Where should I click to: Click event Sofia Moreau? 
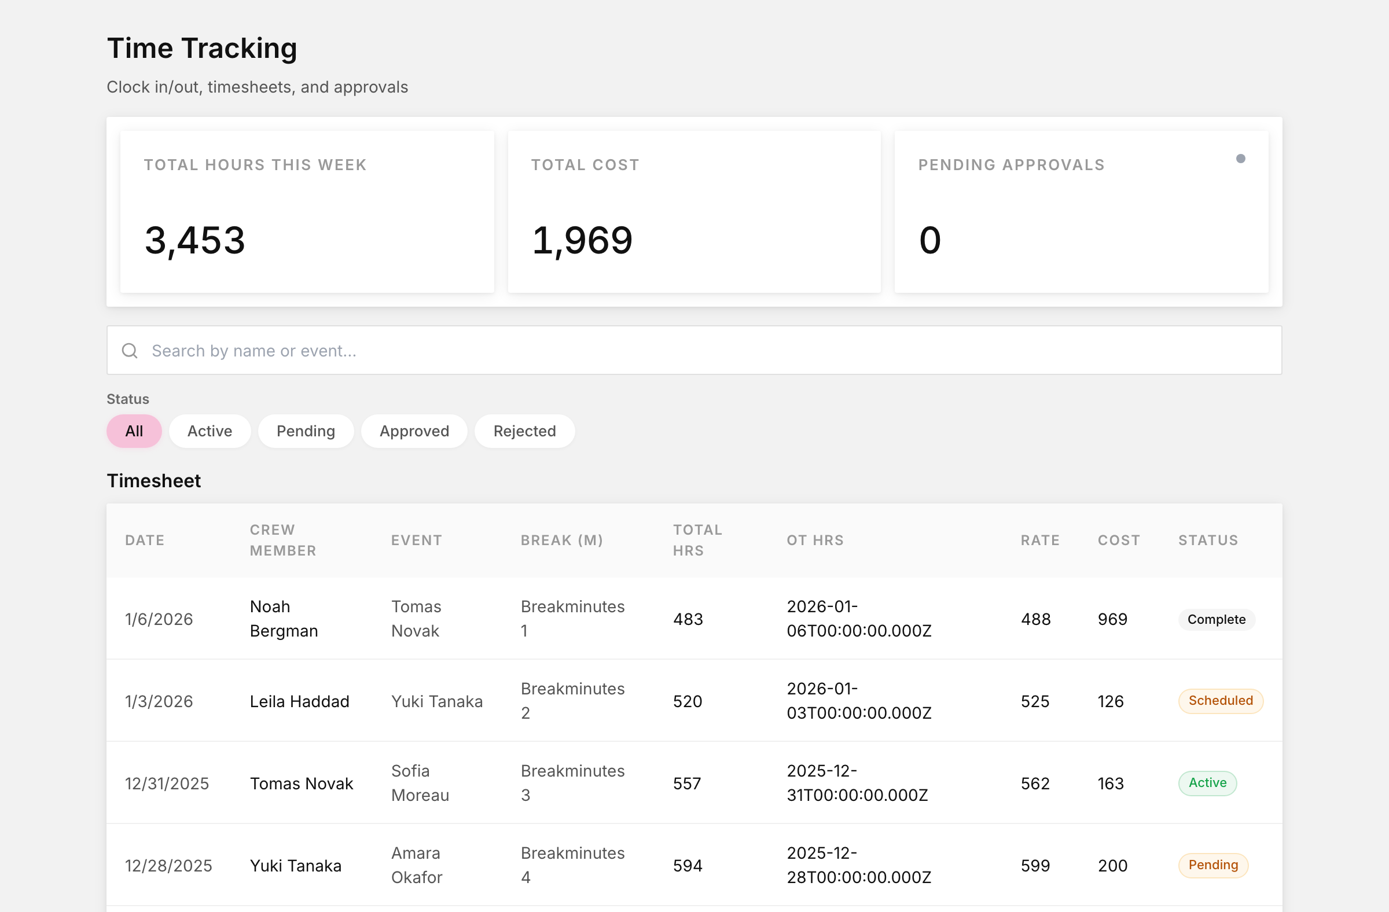[420, 784]
